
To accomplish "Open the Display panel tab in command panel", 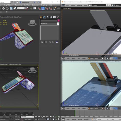I will pyautogui.click(x=54, y=17).
